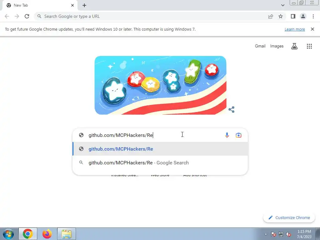Launch Firefox from the taskbar

pyautogui.click(x=47, y=234)
